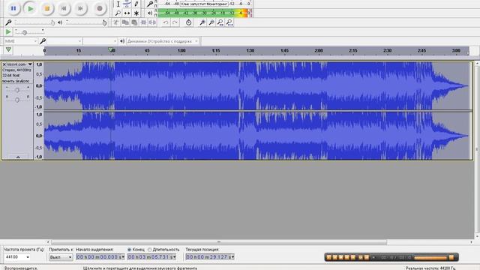
Task: Open the project rate 44100 dropdown
Action: point(17,257)
